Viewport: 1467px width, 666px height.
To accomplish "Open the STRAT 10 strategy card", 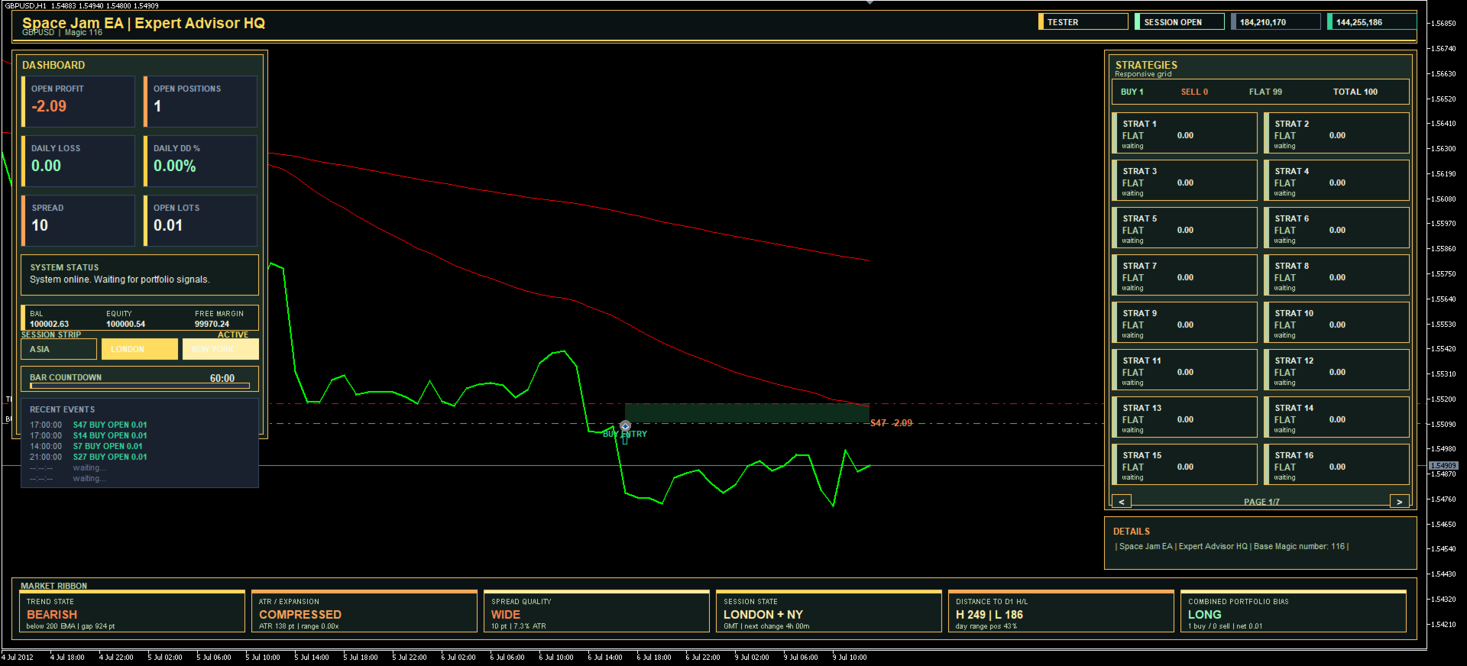I will tap(1337, 323).
